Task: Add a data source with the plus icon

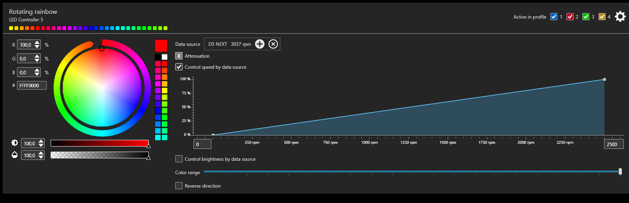Action: 260,44
